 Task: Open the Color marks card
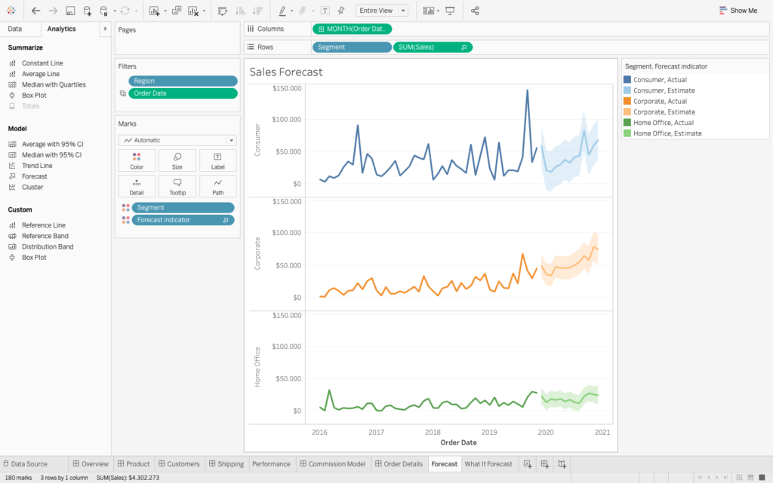pos(137,160)
